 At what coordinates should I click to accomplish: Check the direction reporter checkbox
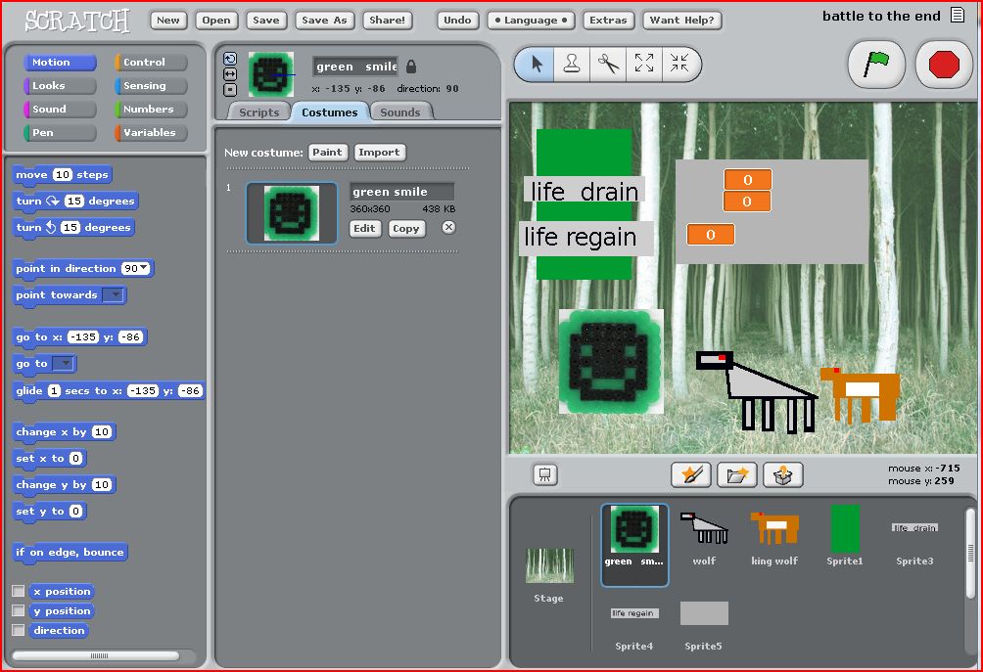[16, 630]
